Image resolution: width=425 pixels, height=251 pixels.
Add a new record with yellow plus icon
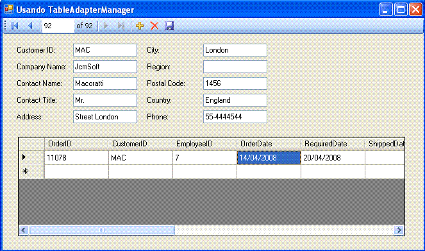[140, 26]
